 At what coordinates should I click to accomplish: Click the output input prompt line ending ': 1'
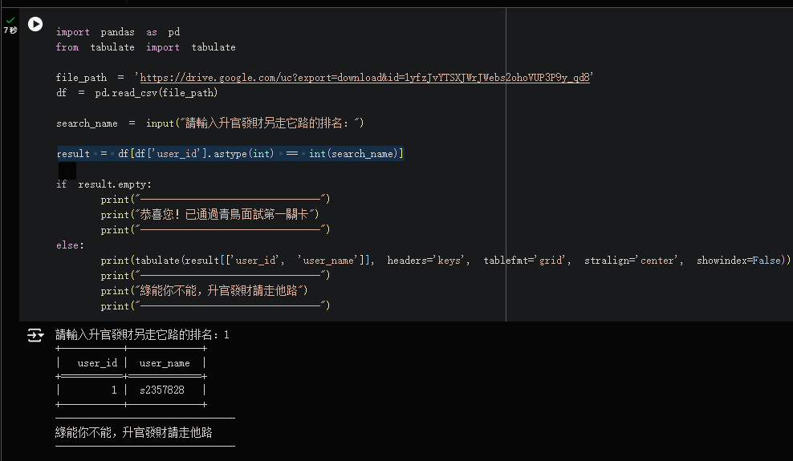[x=142, y=335]
